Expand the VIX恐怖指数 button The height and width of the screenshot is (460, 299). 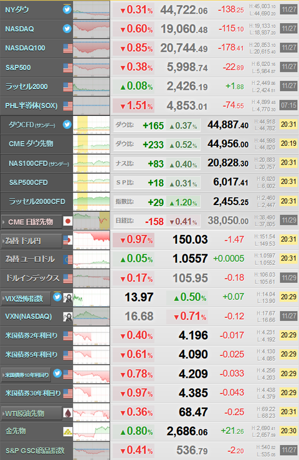click(26, 299)
